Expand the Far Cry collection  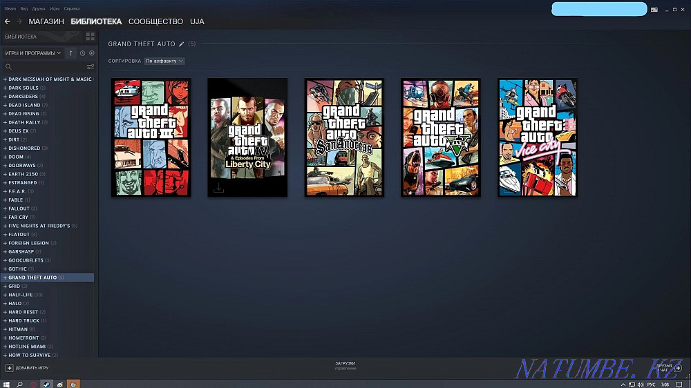(5, 217)
